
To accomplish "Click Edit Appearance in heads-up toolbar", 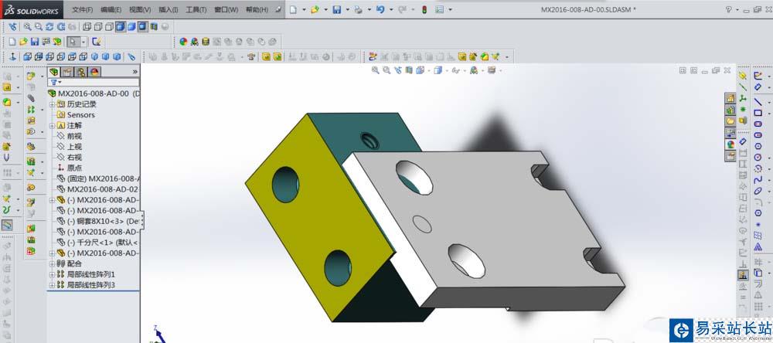I will [475, 70].
